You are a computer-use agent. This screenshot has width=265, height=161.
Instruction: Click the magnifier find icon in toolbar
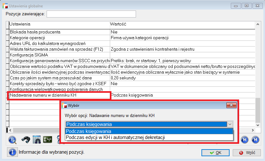[x=12, y=140]
